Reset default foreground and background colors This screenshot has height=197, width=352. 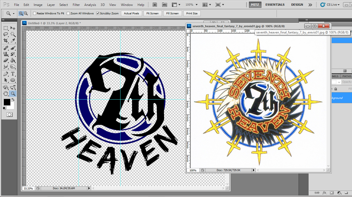click(4, 108)
